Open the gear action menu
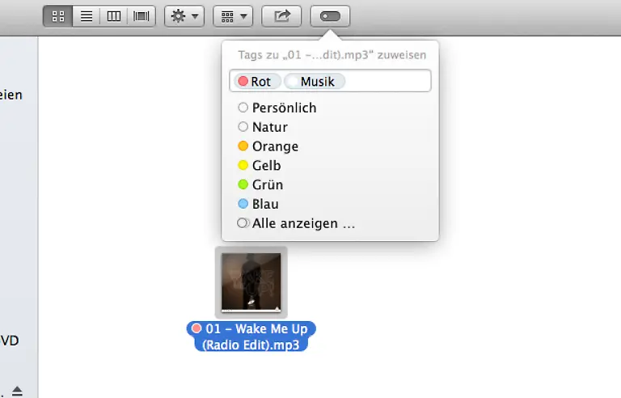This screenshot has width=621, height=398. click(x=184, y=16)
